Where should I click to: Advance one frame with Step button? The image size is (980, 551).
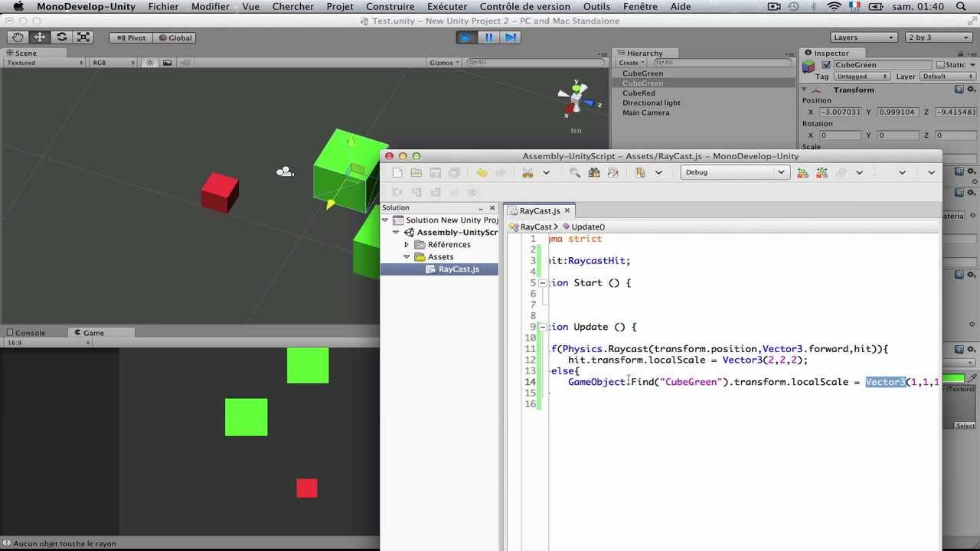[511, 37]
